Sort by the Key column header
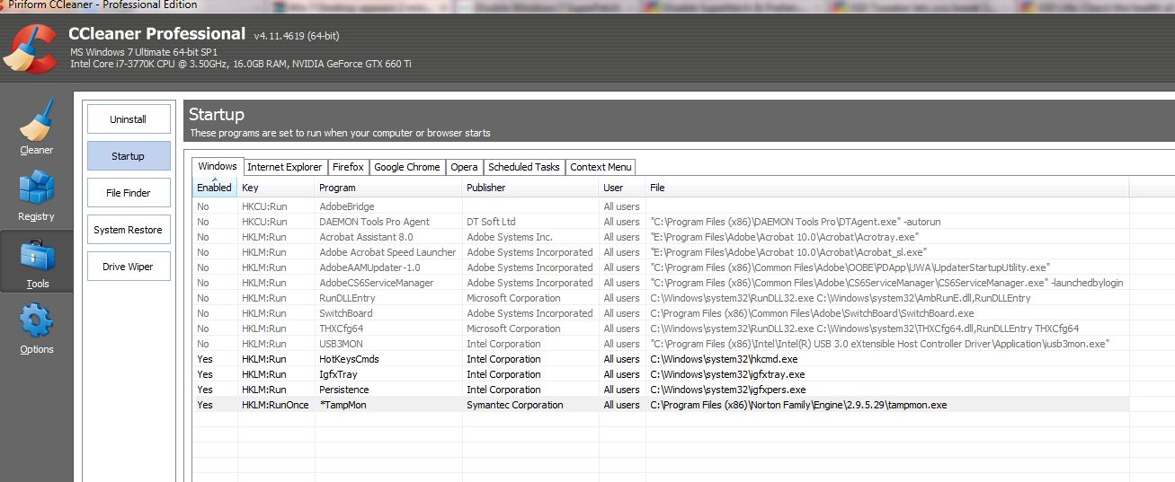The image size is (1175, 482). pyautogui.click(x=276, y=188)
